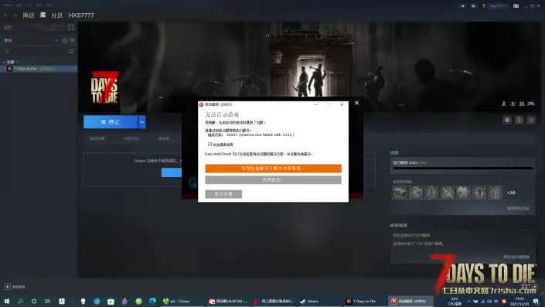Click the Steam announcements speaker icon
Image resolution: width=545 pixels, height=307 pixels.
point(462,6)
